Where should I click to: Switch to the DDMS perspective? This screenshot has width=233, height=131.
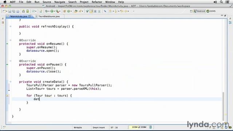[x=211, y=11]
